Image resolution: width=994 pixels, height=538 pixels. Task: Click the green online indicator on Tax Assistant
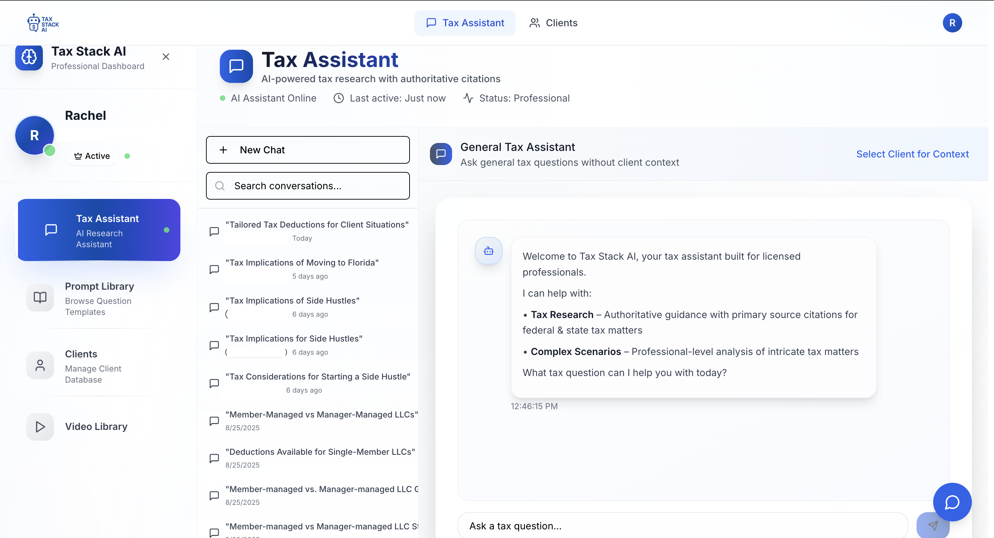tap(167, 230)
